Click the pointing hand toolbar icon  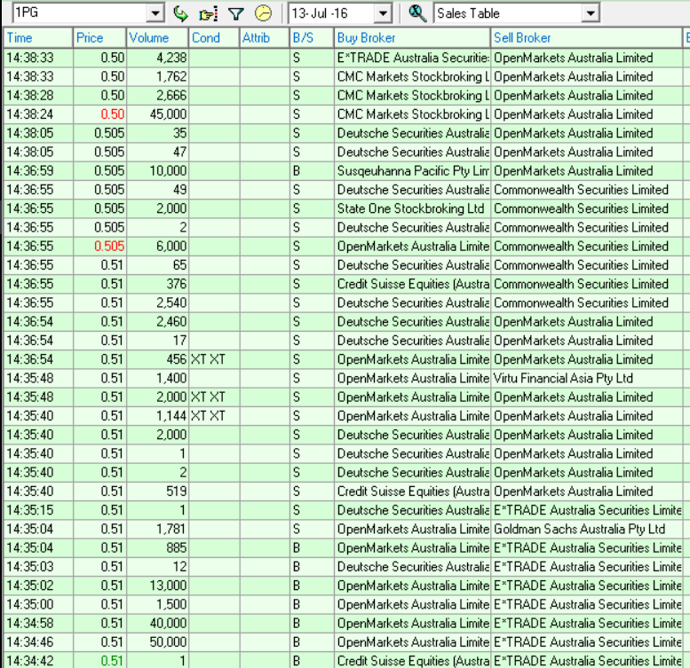coord(208,14)
